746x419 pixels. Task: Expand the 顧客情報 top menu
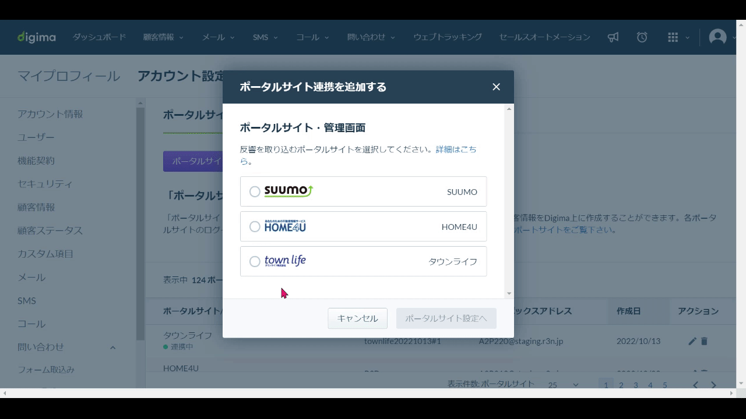click(x=163, y=37)
